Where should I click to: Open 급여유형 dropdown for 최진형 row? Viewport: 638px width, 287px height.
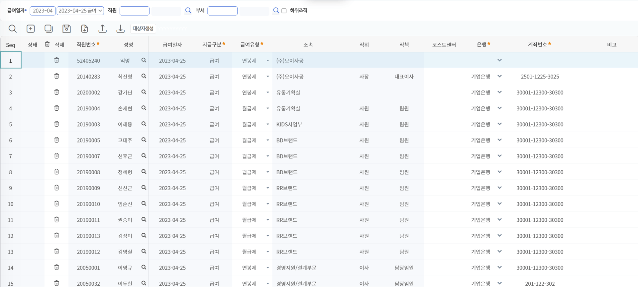point(267,77)
